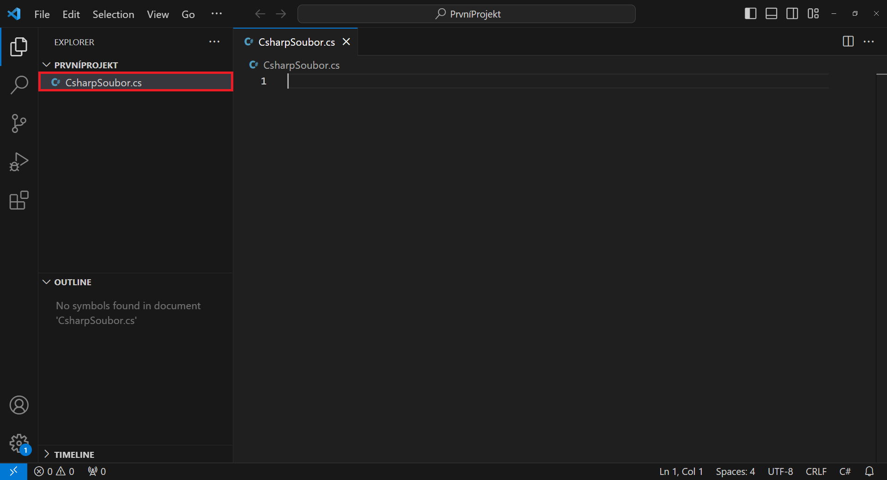
Task: Open the Extensions view
Action: (18, 200)
